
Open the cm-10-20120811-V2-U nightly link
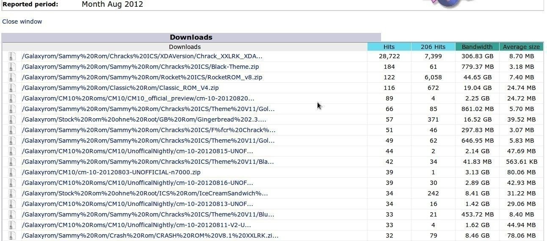[x=136, y=225]
